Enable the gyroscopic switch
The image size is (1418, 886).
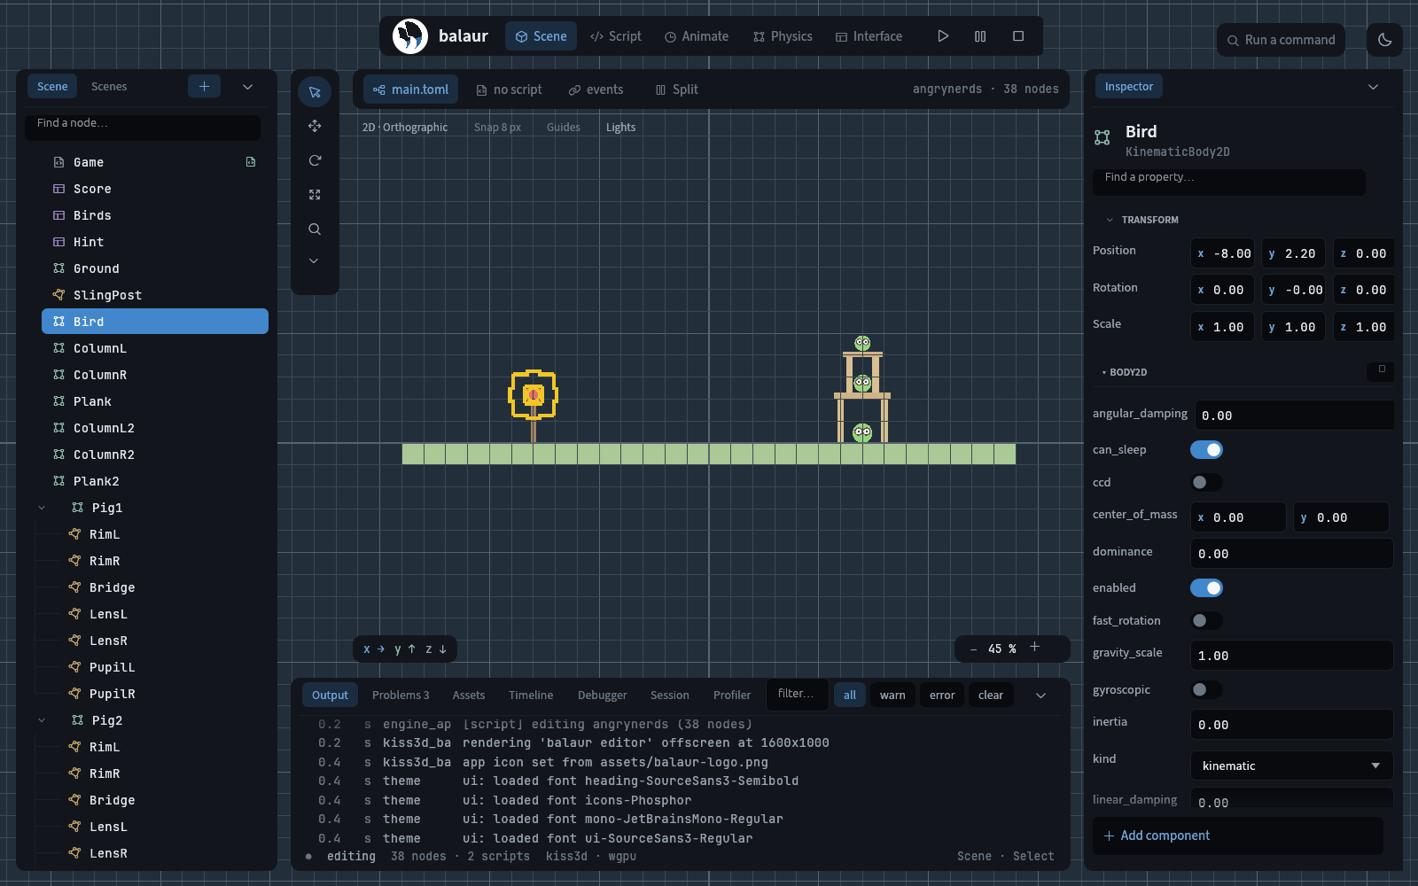(1206, 690)
